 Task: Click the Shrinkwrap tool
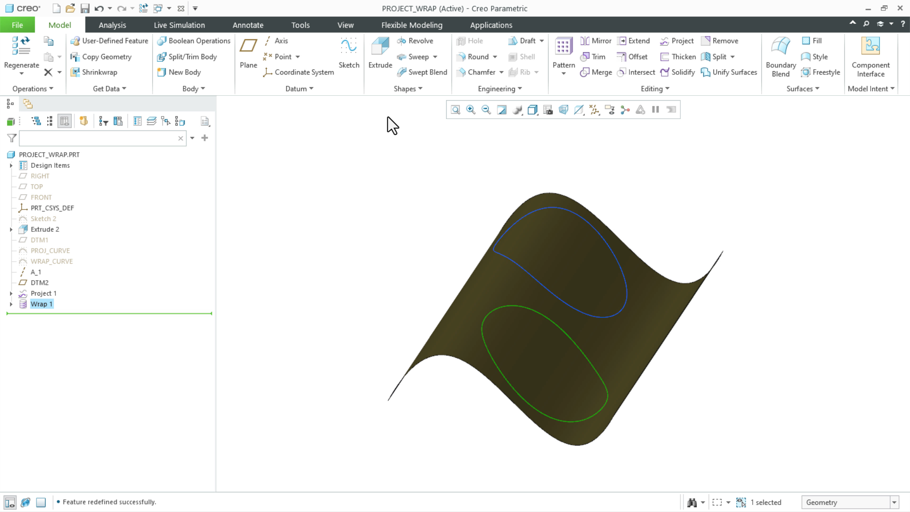(x=94, y=72)
